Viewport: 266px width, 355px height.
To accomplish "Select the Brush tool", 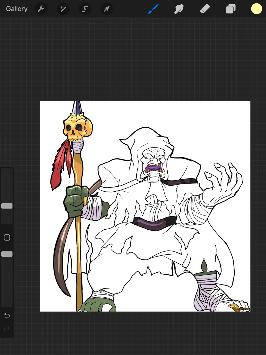I will click(153, 9).
